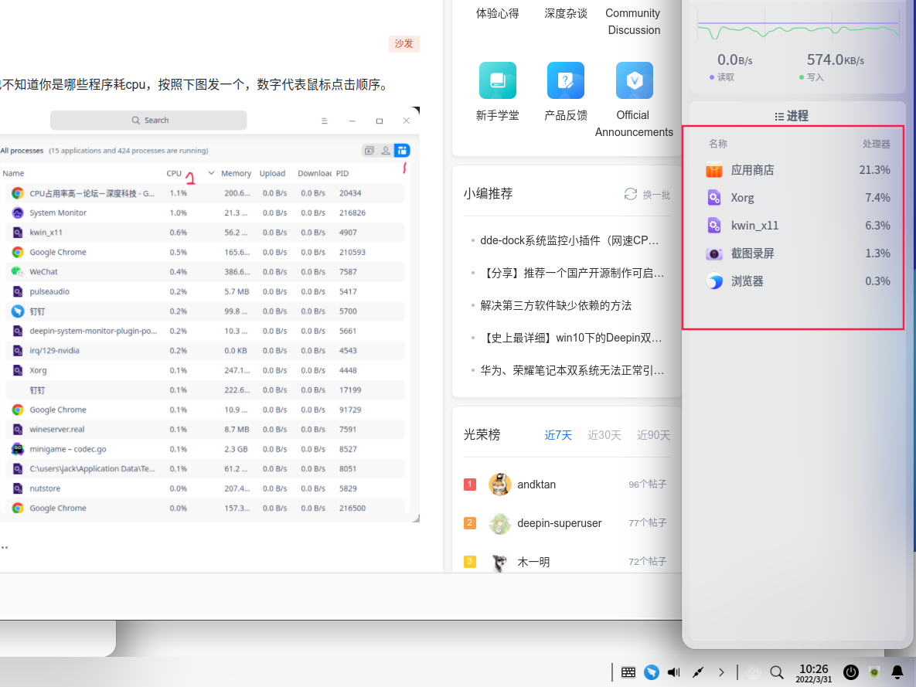Open 木一明's profile name link

pos(533,562)
